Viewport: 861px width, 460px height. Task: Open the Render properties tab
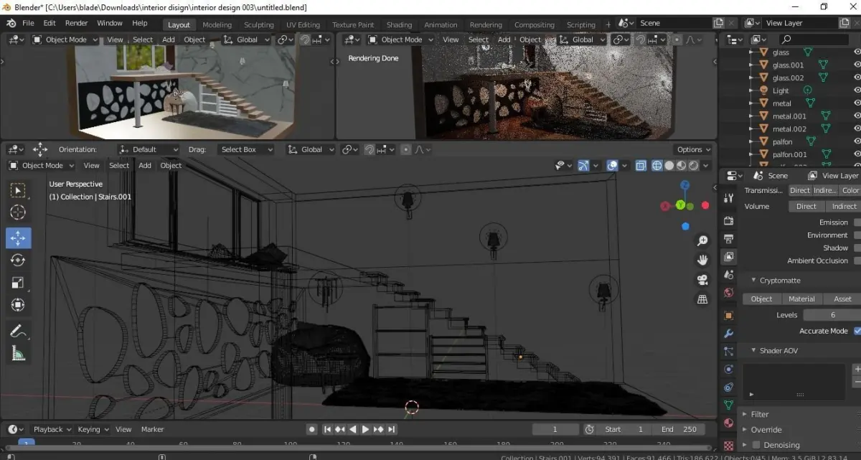[x=729, y=220]
